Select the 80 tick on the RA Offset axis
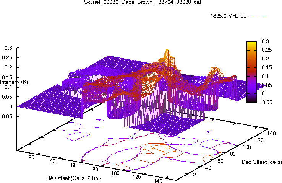This screenshot has width=282, height=183. coord(95,169)
